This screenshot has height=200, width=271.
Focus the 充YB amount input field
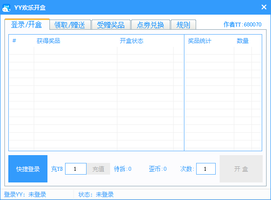pos(76,169)
